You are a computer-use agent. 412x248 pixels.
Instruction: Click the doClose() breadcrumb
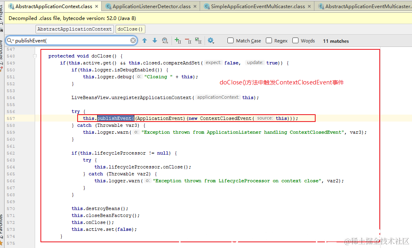pos(130,29)
